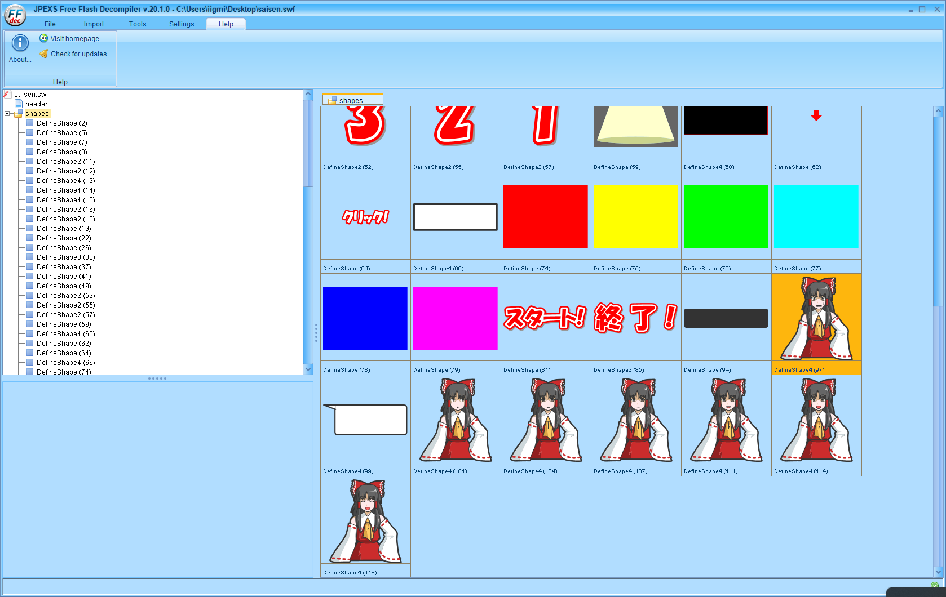The width and height of the screenshot is (946, 597).
Task: Select the magenta DefineShape (79) swatch
Action: click(x=456, y=318)
